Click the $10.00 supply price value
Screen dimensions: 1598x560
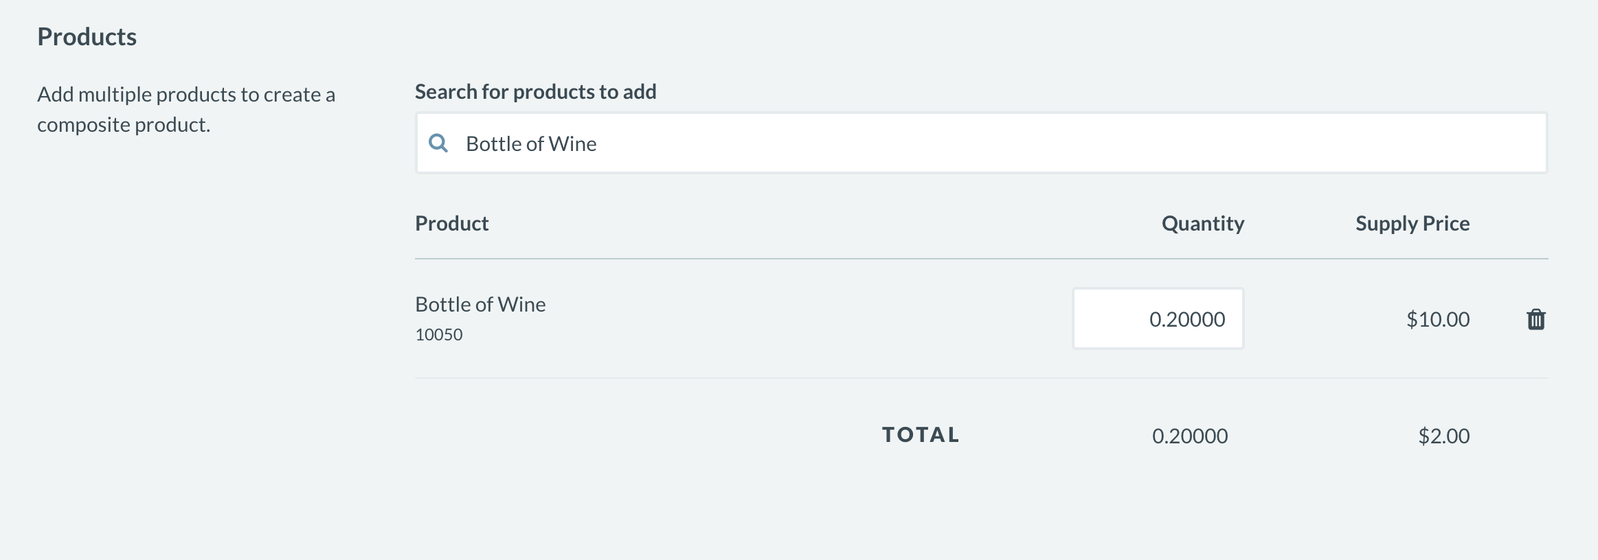coord(1437,319)
